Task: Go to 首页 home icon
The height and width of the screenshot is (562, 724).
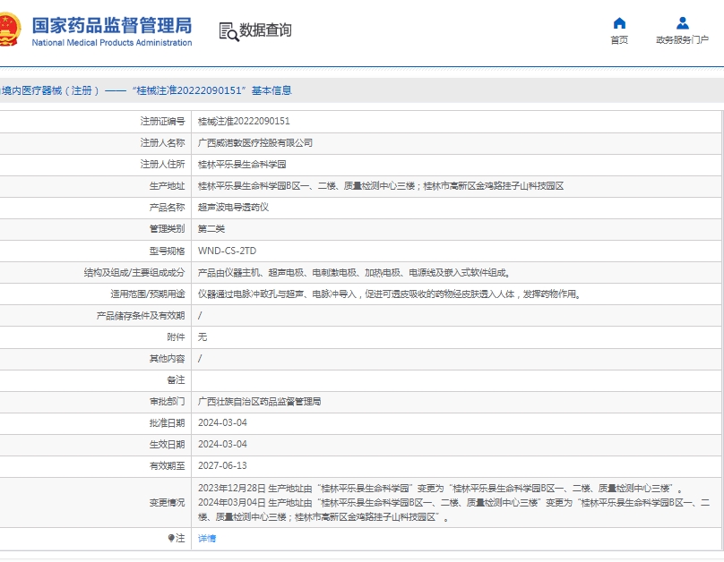Action: click(619, 23)
